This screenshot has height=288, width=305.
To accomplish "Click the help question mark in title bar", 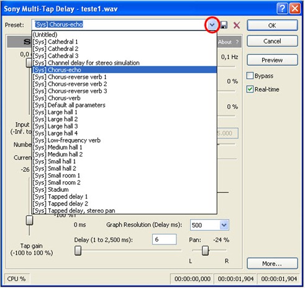I will (282, 9).
